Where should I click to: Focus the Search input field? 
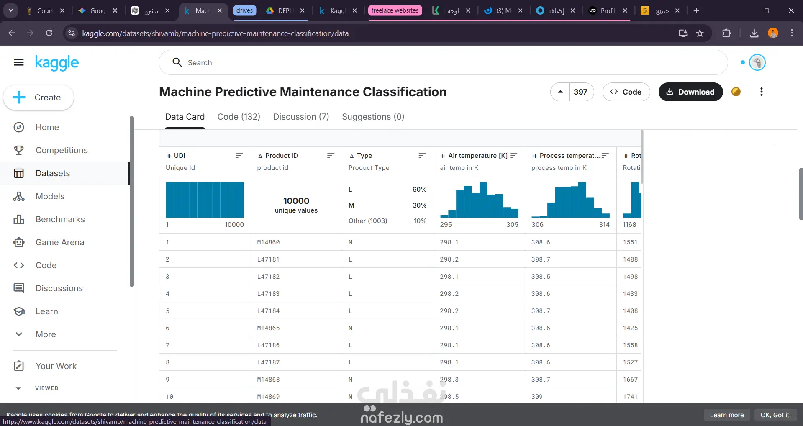[x=443, y=62]
